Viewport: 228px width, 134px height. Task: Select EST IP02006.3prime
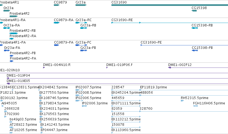[x=95, y=103]
